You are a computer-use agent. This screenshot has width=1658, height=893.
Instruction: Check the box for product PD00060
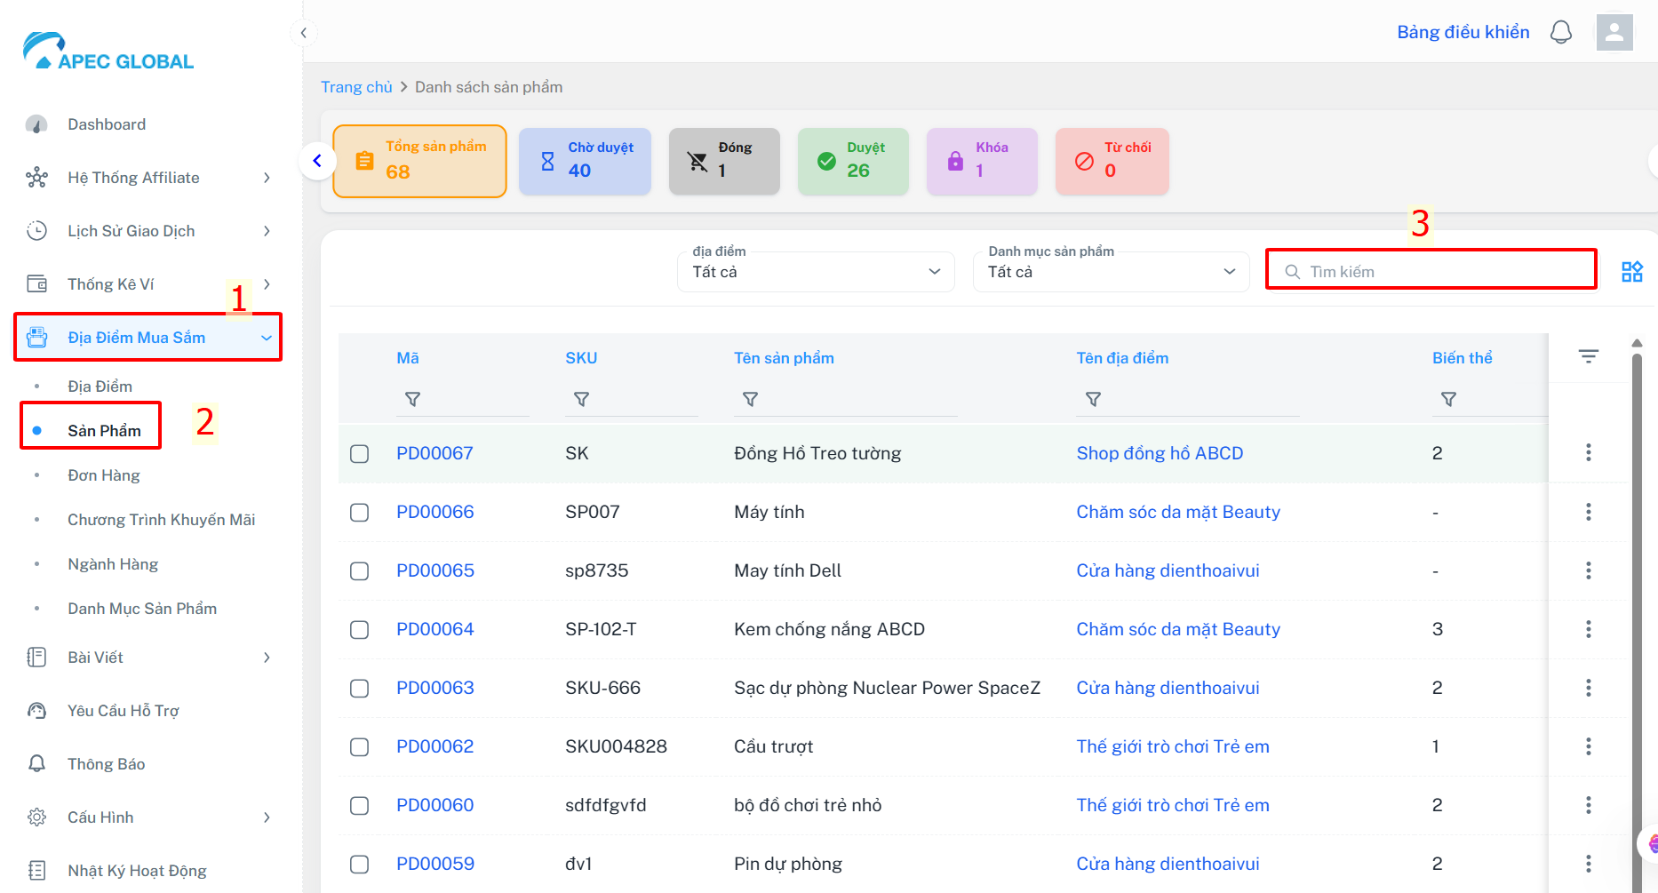point(360,806)
